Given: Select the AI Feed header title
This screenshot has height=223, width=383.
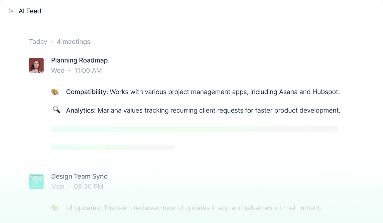Looking at the screenshot, I should (30, 11).
